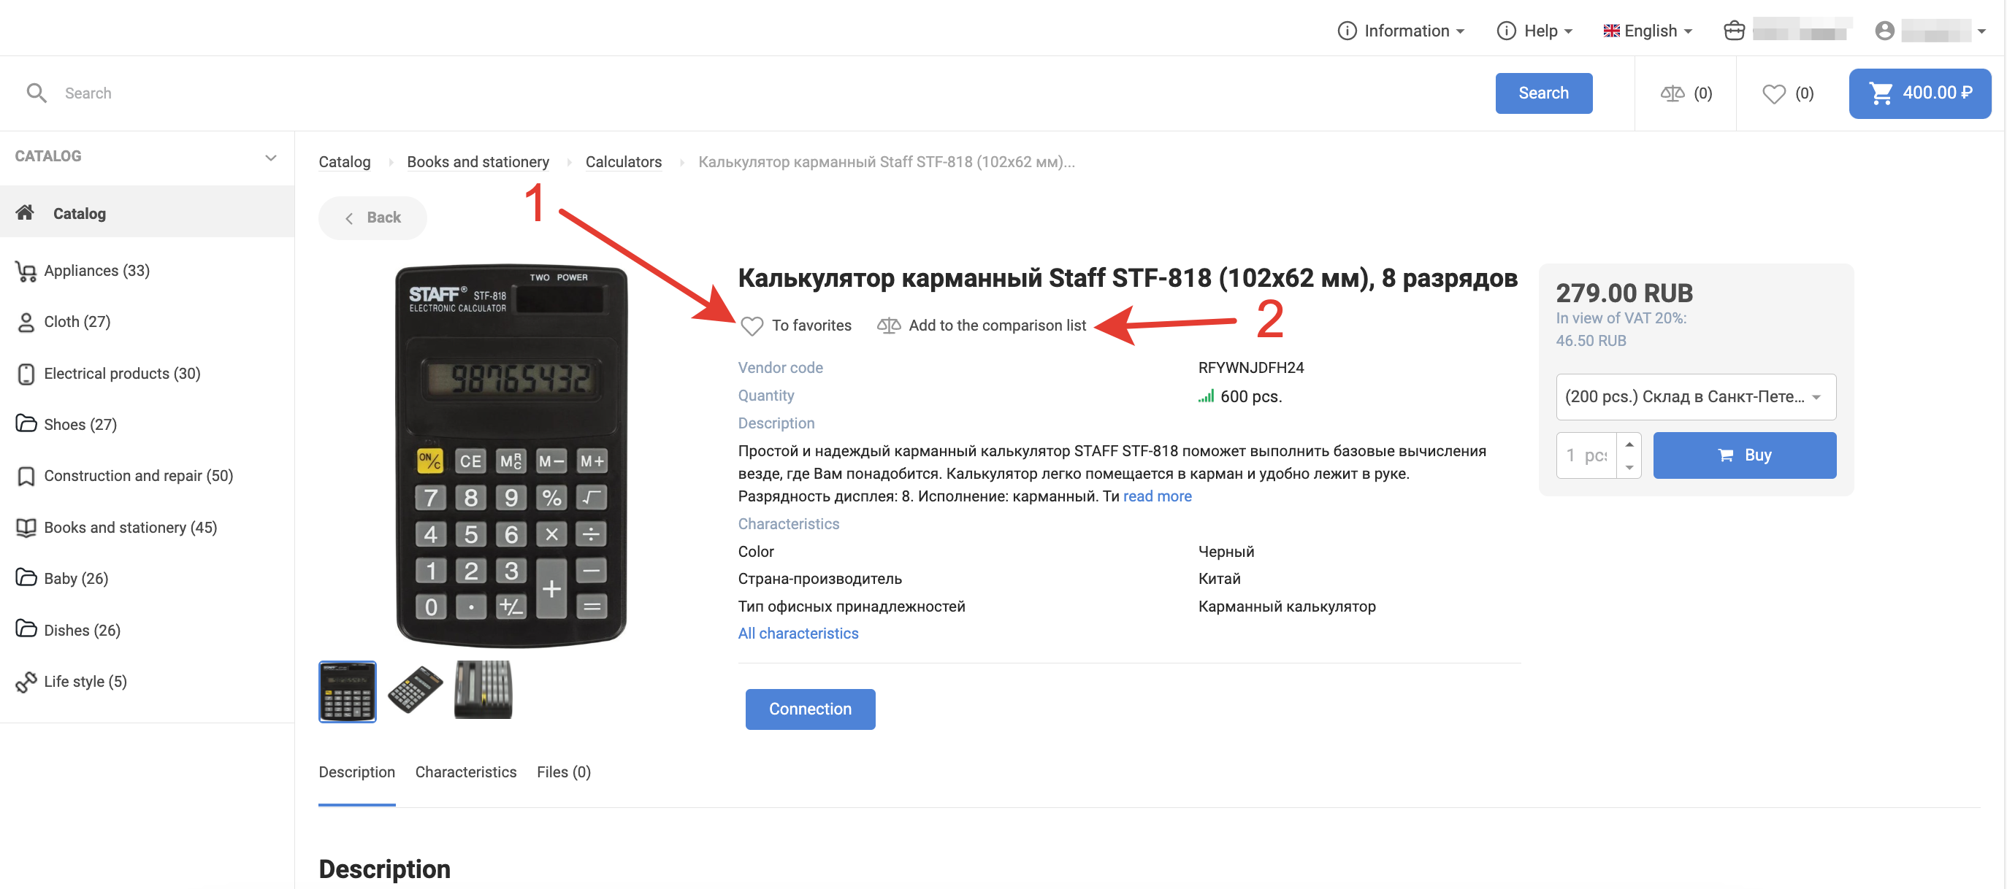Screen dimensions: 2007x889
Task: Open the favorites list heart icon in header
Action: (x=1773, y=93)
